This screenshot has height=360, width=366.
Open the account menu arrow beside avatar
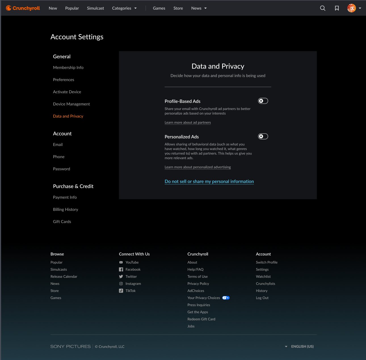[x=360, y=8]
